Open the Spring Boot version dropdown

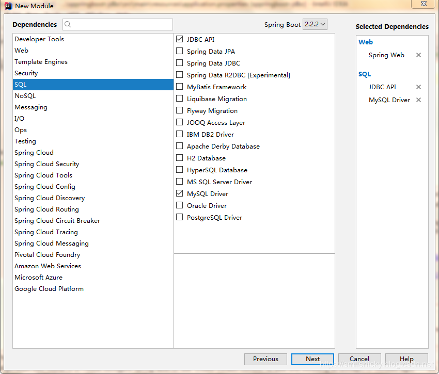315,24
